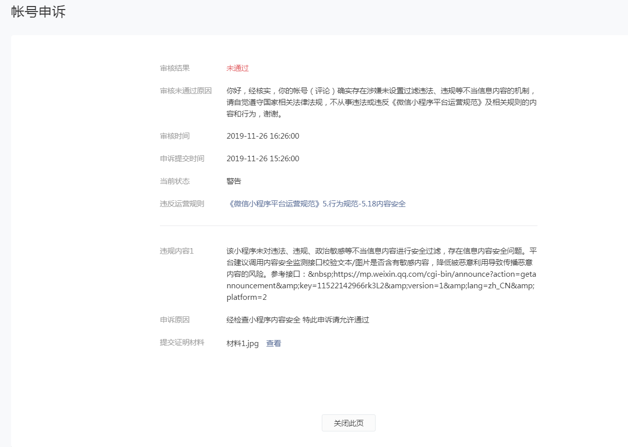Screen dimensions: 628x447
Task: Click the 审核结果 label
Action: (175, 68)
